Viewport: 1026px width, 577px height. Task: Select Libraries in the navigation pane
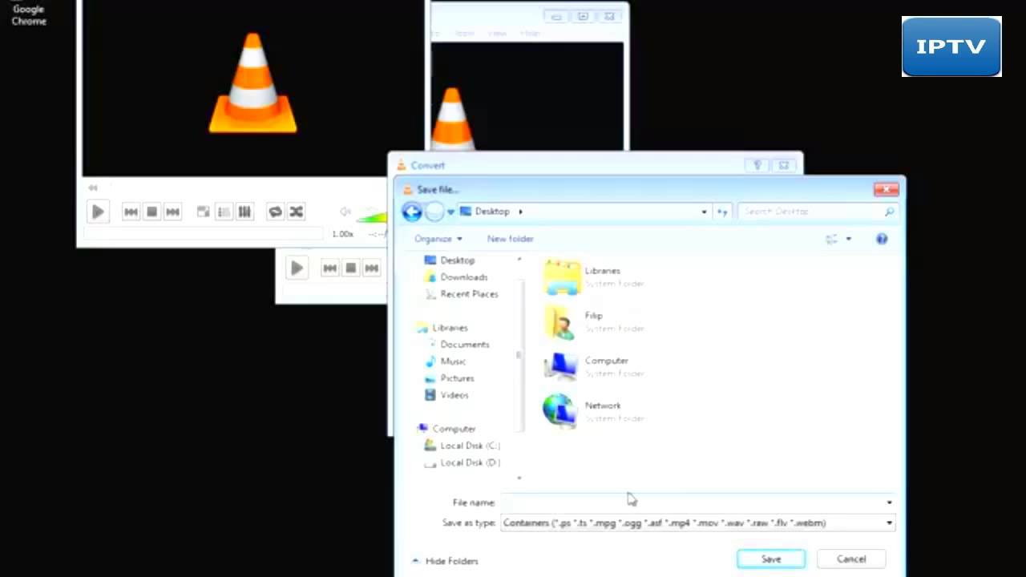pyautogui.click(x=450, y=328)
